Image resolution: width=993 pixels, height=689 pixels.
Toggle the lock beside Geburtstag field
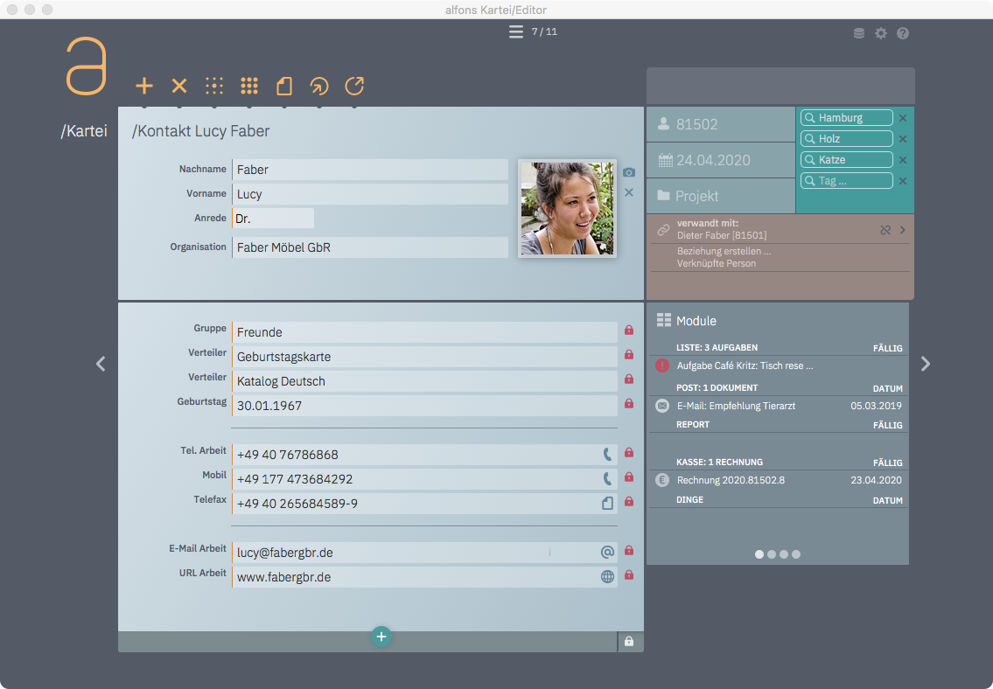(628, 404)
